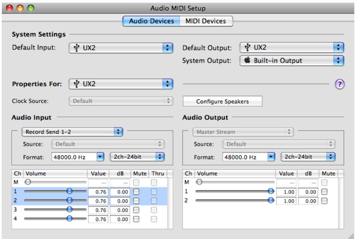Mute input channel 1
The height and width of the screenshot is (239, 355).
[x=136, y=192]
